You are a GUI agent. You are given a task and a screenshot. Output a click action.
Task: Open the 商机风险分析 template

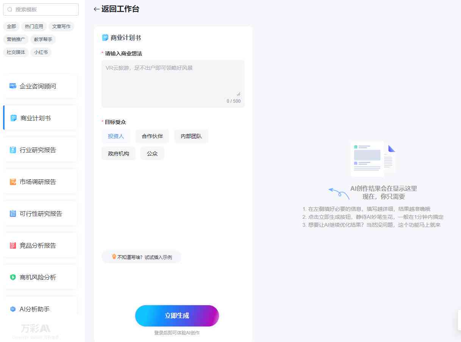coord(40,277)
